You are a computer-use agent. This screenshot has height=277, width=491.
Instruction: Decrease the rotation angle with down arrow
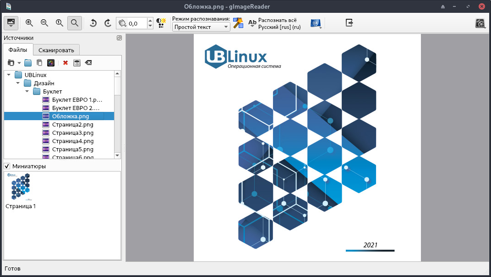point(150,26)
